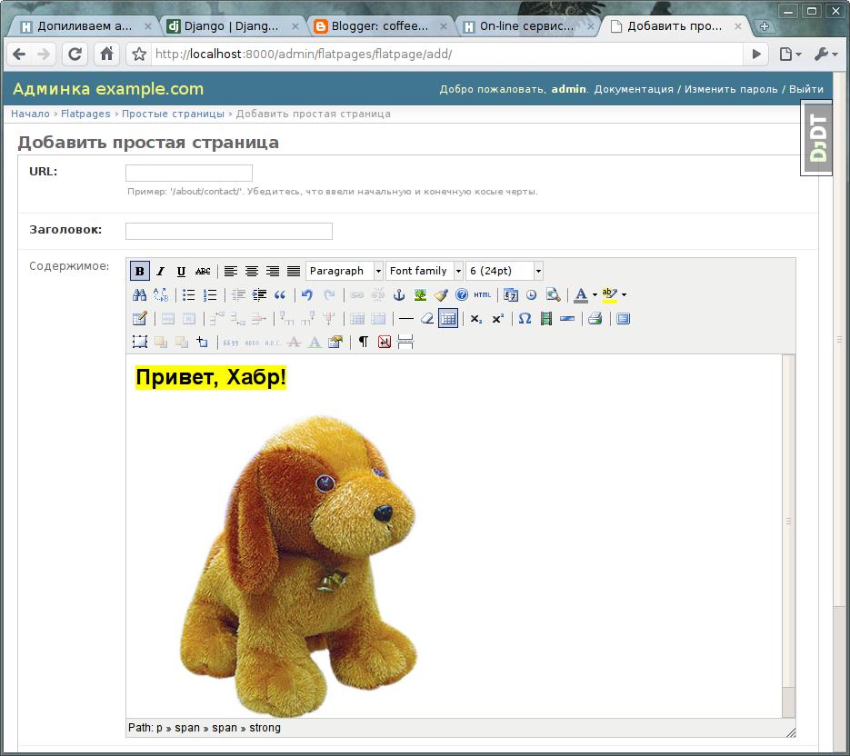Screen dimensions: 850x756
Task: Apply yellow highlight background color
Action: pyautogui.click(x=610, y=294)
